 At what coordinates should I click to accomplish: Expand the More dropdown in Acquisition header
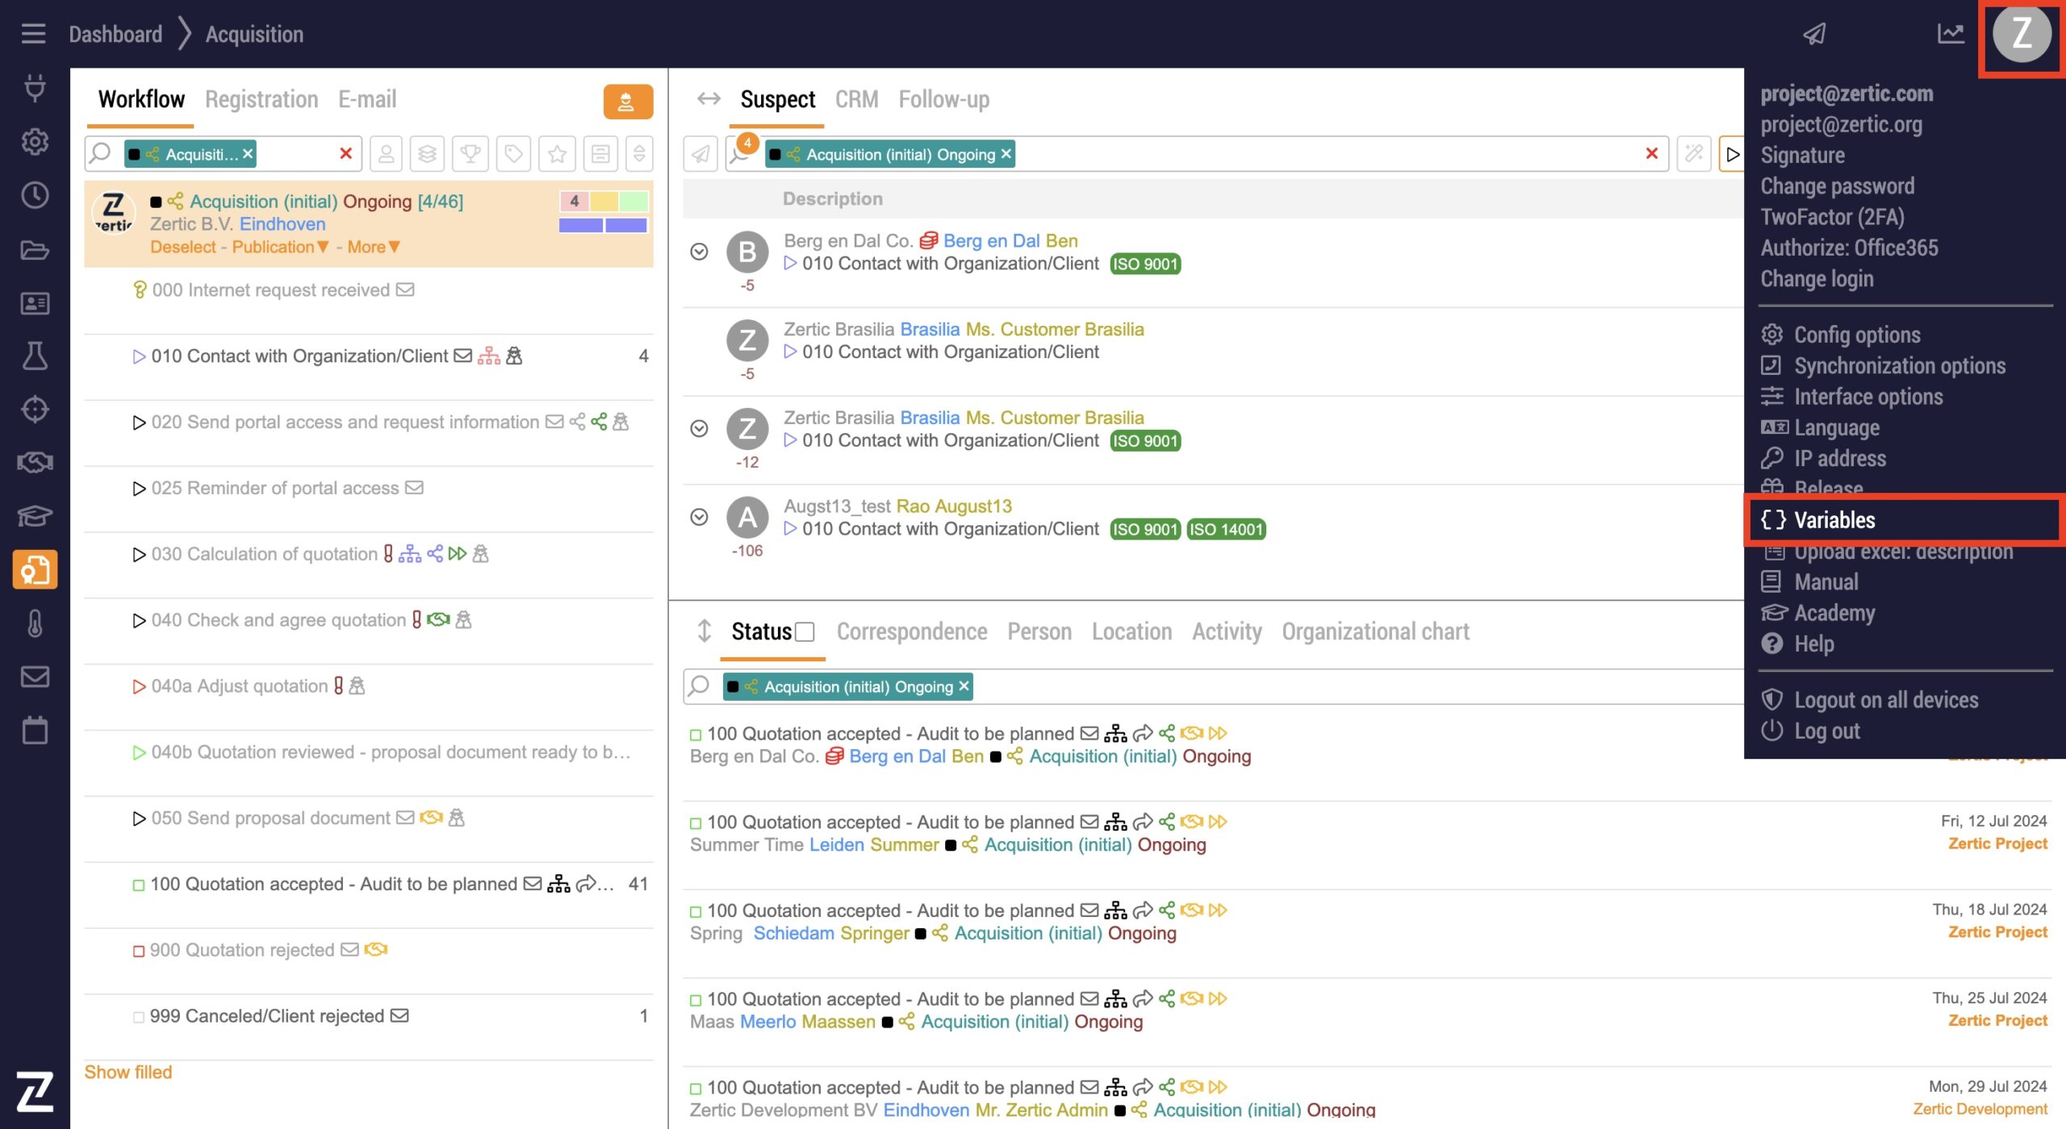(374, 247)
